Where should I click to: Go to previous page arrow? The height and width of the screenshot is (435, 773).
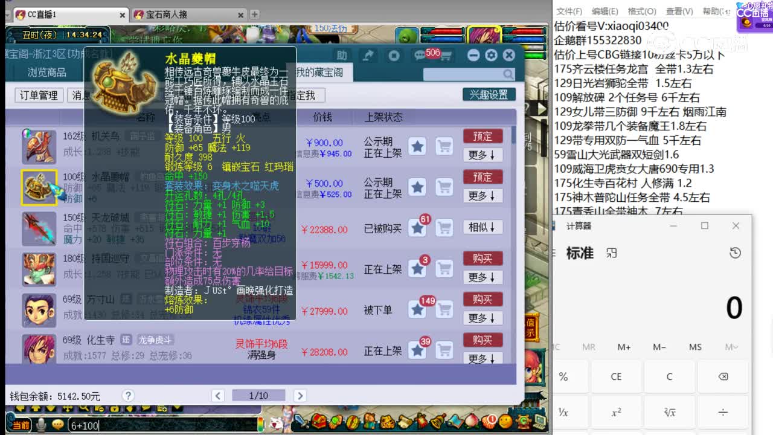(x=218, y=396)
